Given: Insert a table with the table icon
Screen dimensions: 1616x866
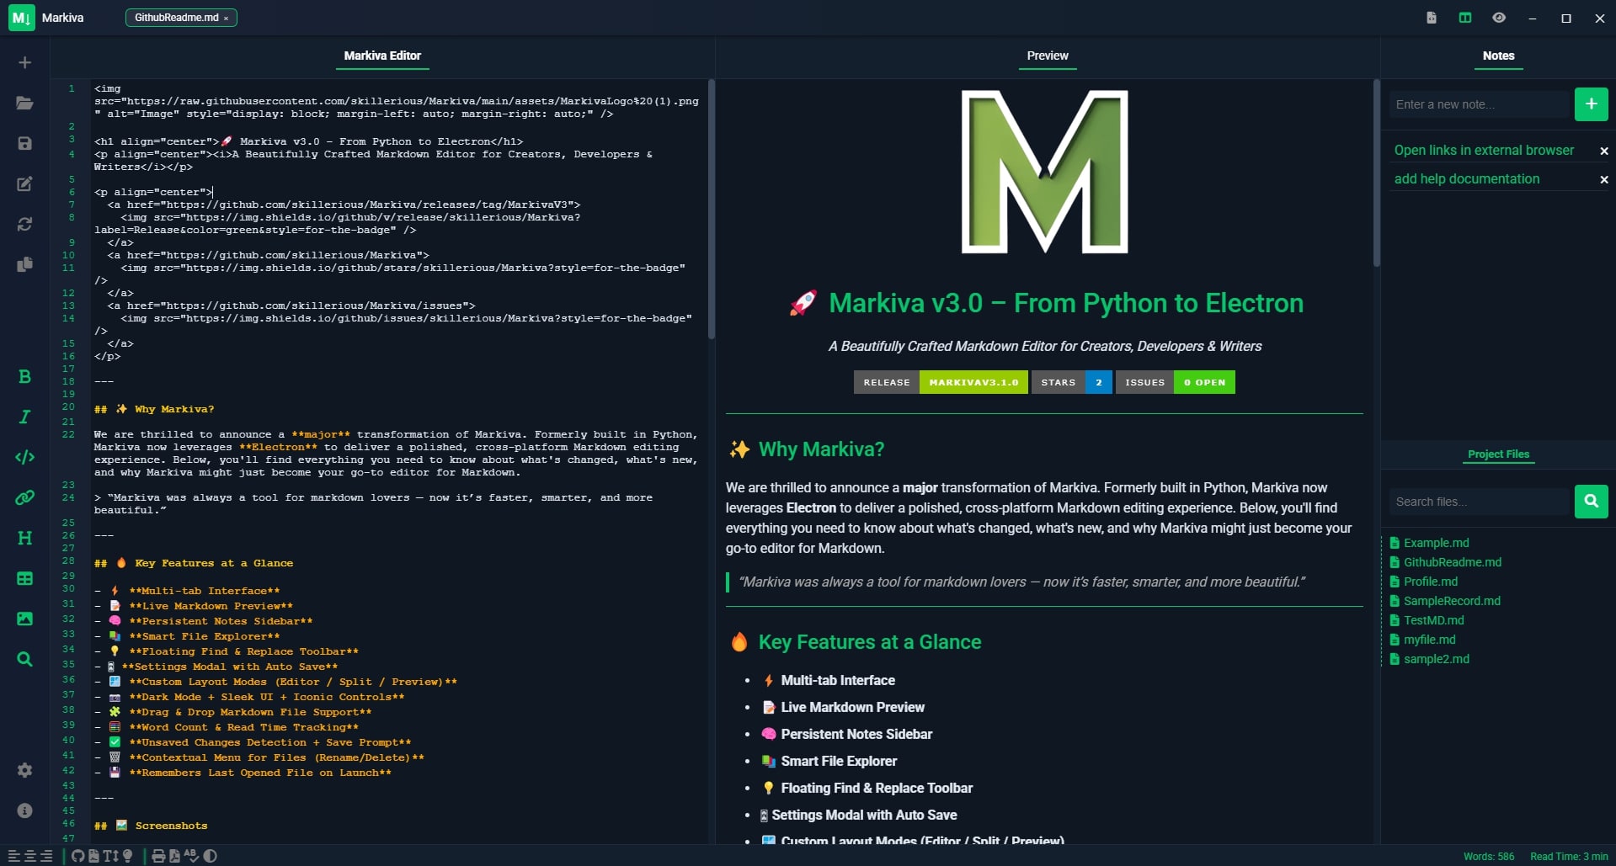Looking at the screenshot, I should [x=24, y=578].
